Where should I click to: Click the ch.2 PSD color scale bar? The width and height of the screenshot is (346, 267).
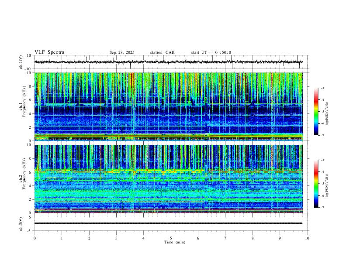[316, 184]
